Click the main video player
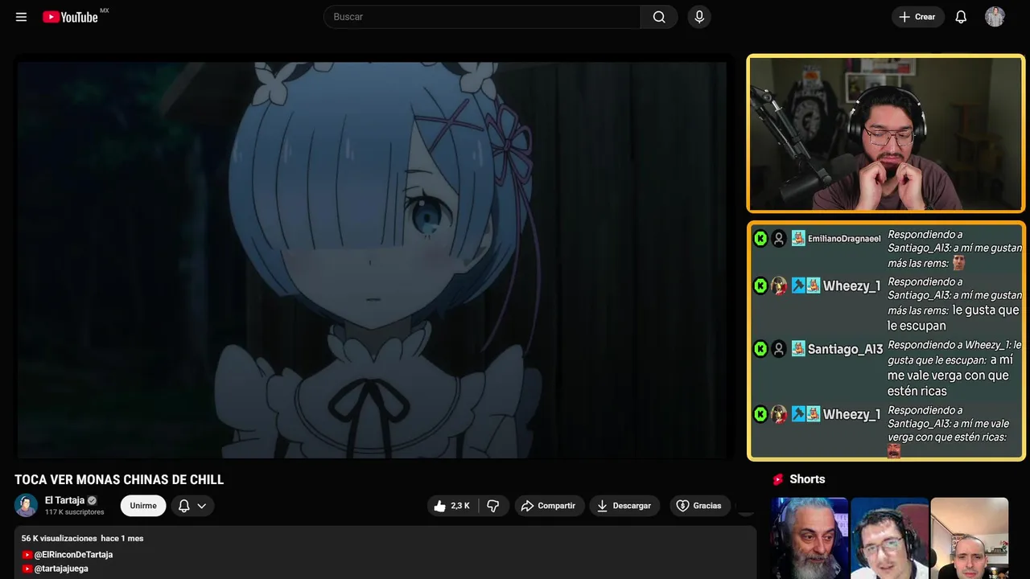The image size is (1030, 579). [372, 260]
